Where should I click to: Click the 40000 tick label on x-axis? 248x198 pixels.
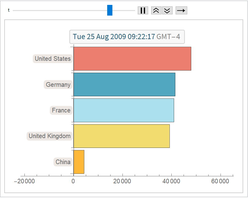tap(171, 181)
